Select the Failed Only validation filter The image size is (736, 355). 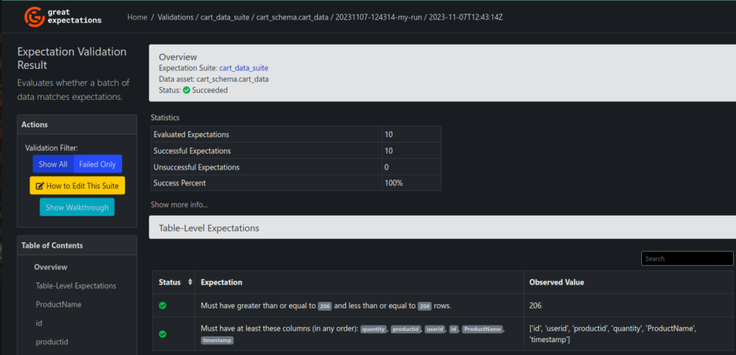click(98, 164)
